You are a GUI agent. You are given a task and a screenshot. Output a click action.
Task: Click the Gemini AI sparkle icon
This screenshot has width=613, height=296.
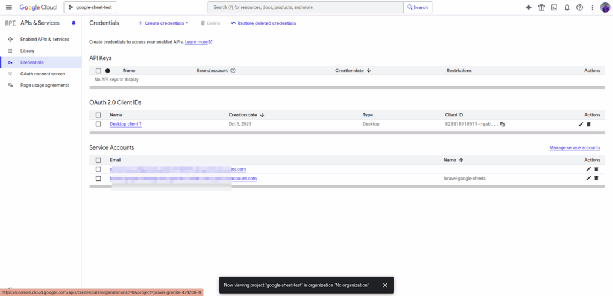[511, 7]
